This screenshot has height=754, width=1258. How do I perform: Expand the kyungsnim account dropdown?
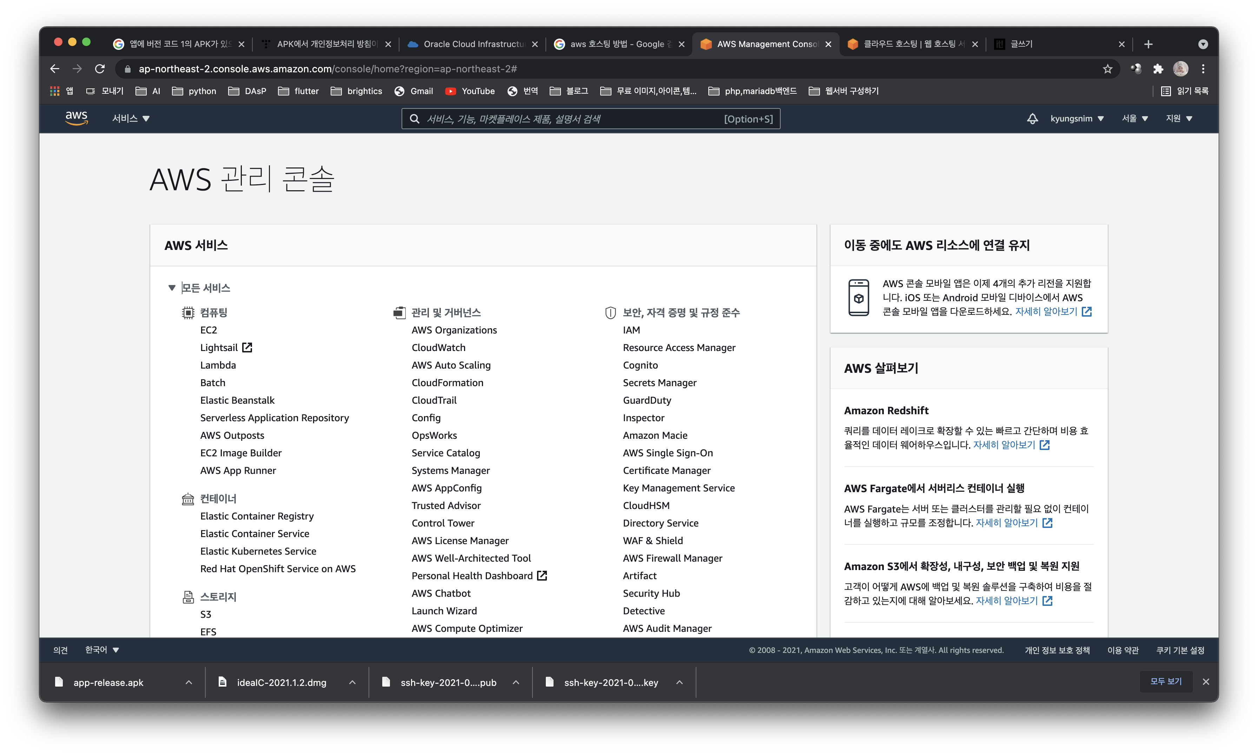coord(1077,118)
